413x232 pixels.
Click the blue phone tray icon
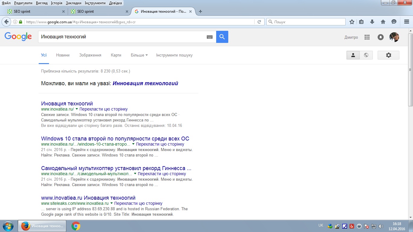coord(345,226)
